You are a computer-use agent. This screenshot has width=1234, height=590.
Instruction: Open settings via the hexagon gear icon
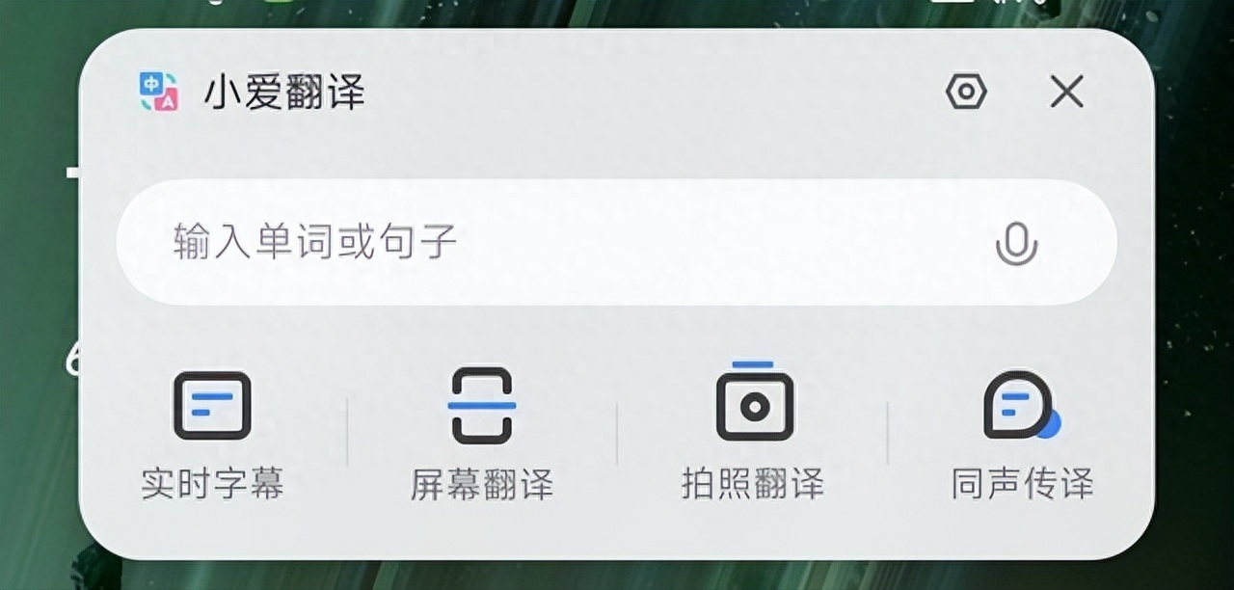[x=966, y=93]
